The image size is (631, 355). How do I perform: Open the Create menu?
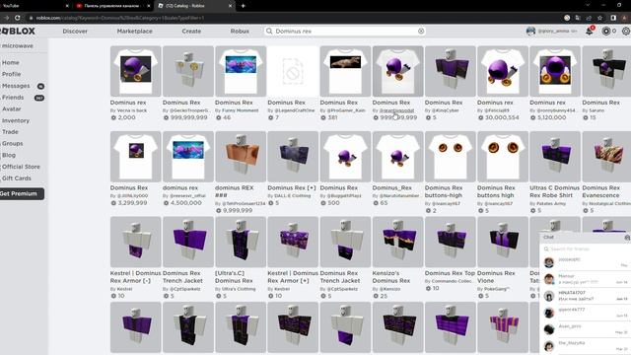click(191, 31)
